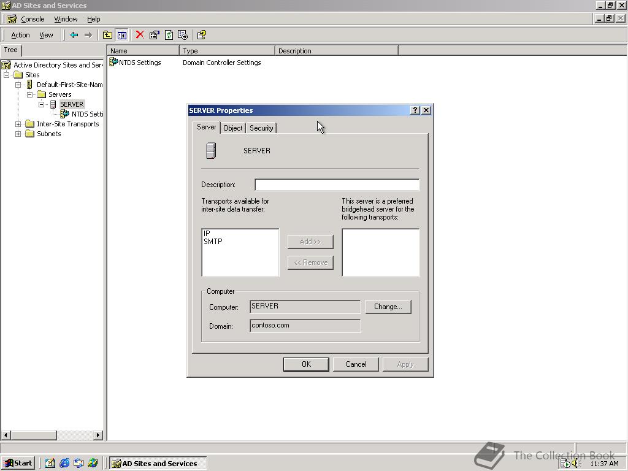Viewport: 628px width, 471px height.
Task: Click the fourth quick launch icon
Action: click(93, 464)
